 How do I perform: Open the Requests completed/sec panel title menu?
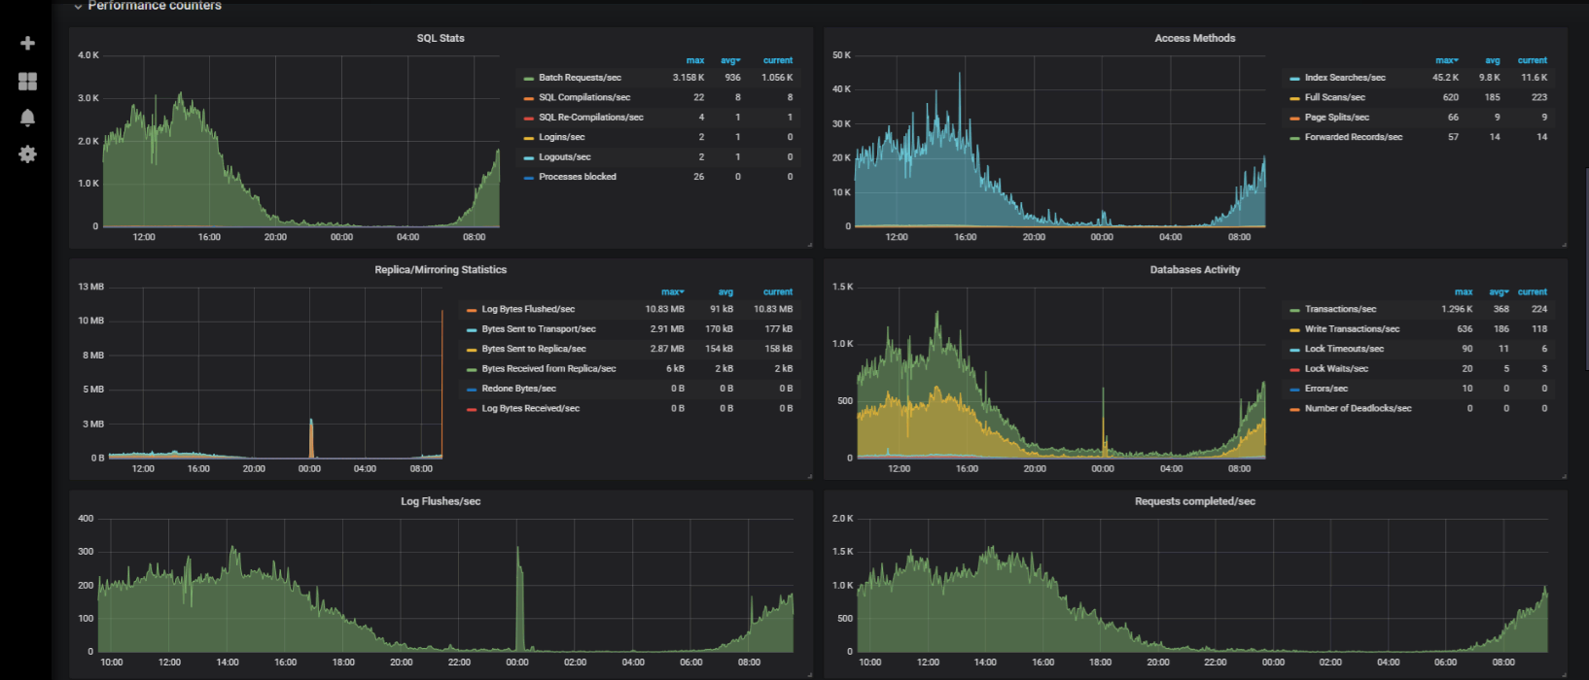[1195, 501]
